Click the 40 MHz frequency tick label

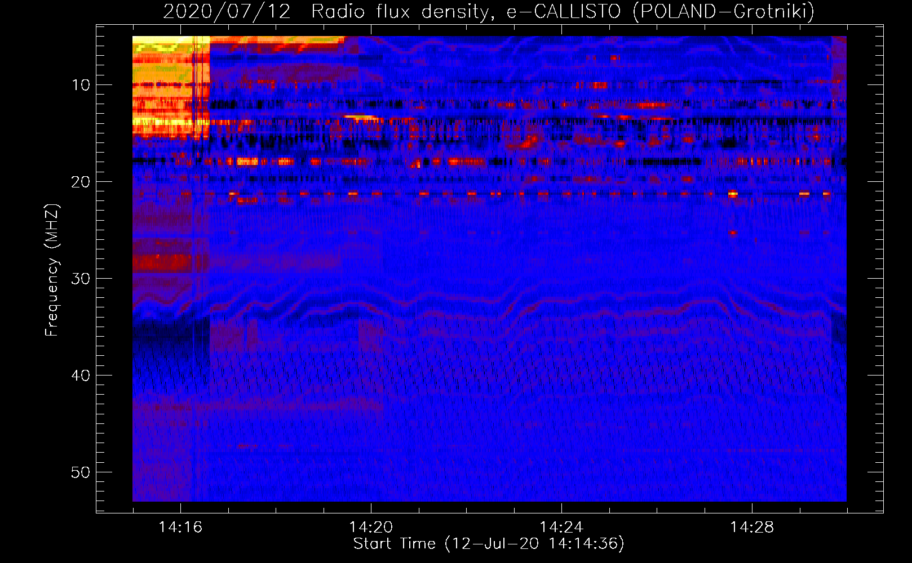tap(81, 376)
